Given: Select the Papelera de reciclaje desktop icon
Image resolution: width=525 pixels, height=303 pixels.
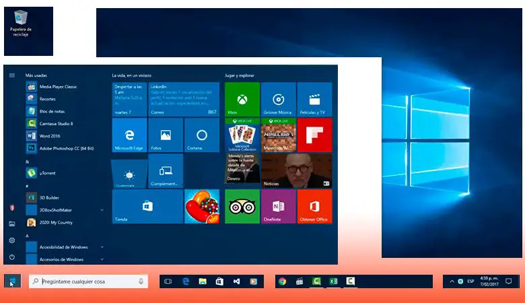Looking at the screenshot, I should [21, 24].
